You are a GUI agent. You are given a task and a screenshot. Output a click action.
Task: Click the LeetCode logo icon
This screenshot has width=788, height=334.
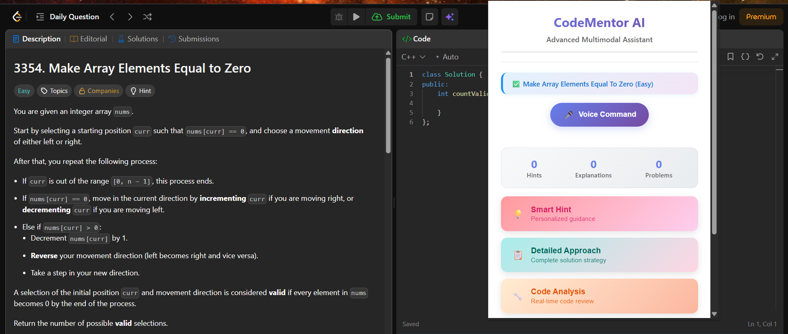17,16
